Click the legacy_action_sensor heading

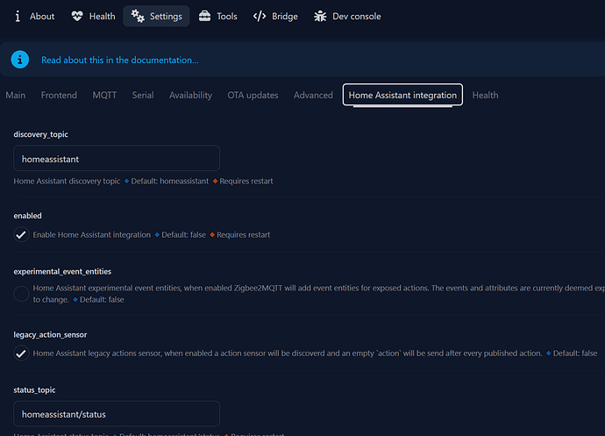pyautogui.click(x=50, y=335)
